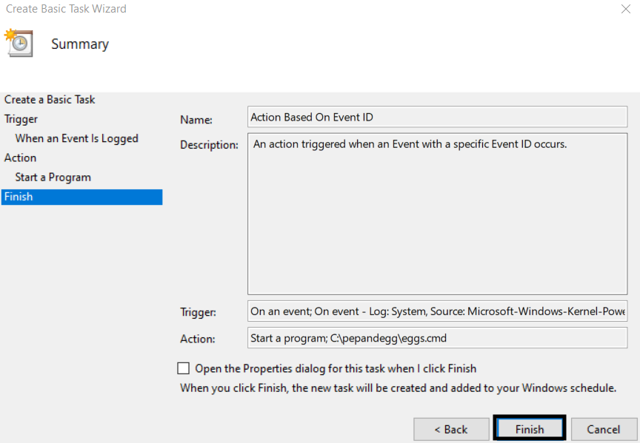Select Create a Basic Task step

point(50,99)
